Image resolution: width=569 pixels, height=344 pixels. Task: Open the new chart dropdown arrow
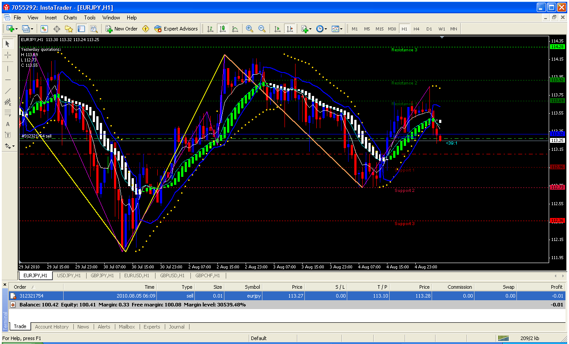[x=17, y=29]
